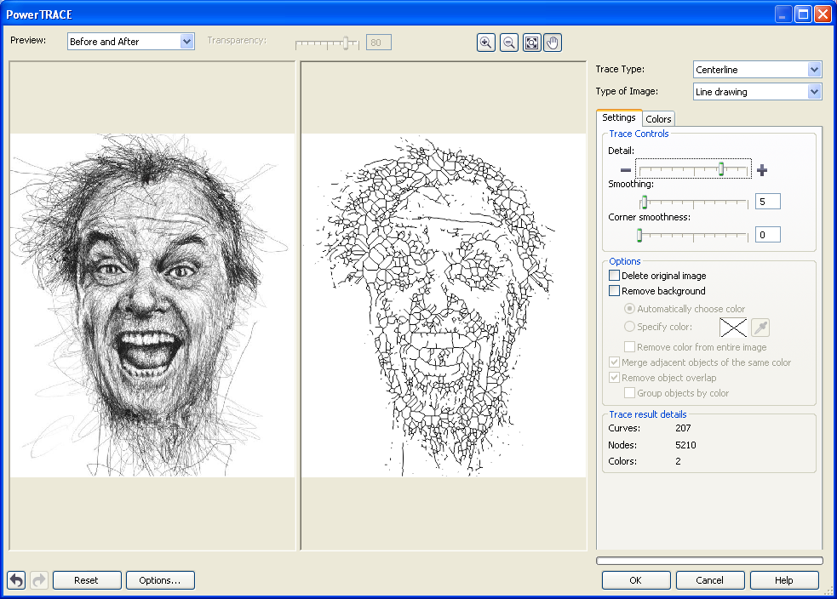Viewport: 837px width, 599px height.
Task: Click the specify color swatch box
Action: tap(733, 328)
